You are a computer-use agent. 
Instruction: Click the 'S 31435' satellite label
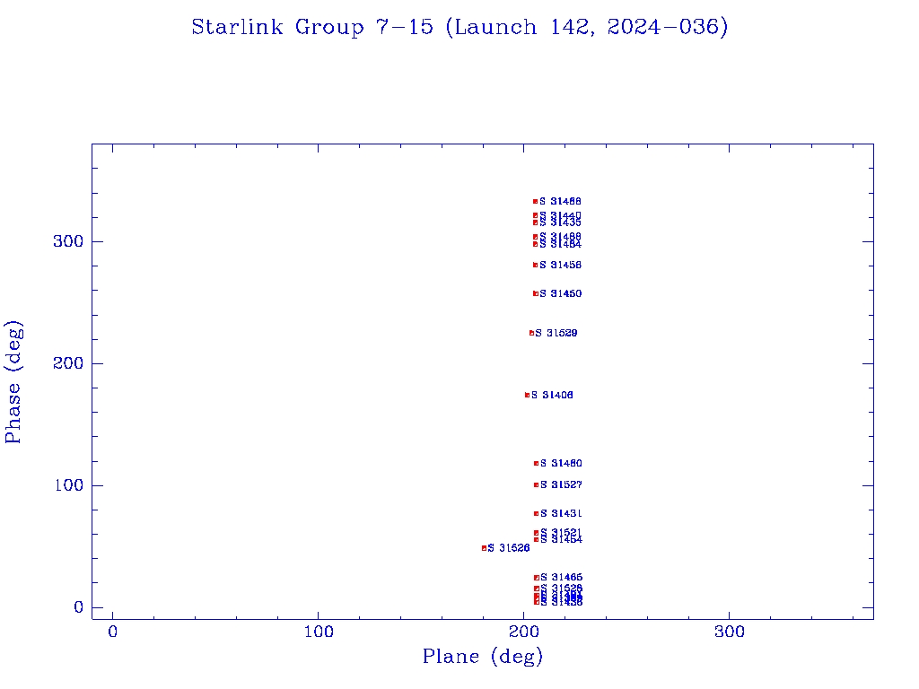pyautogui.click(x=560, y=222)
